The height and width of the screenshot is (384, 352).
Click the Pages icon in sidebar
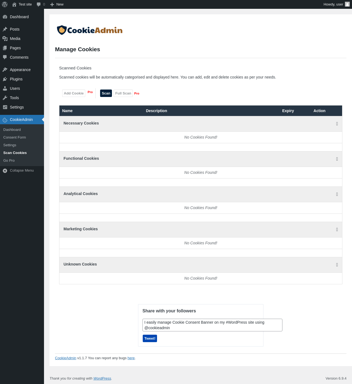[5, 48]
